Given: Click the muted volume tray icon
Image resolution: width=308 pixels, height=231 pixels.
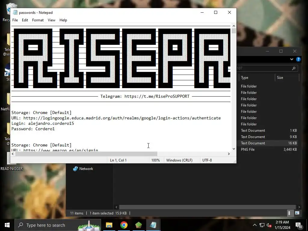Looking at the screenshot, I should tap(269, 225).
